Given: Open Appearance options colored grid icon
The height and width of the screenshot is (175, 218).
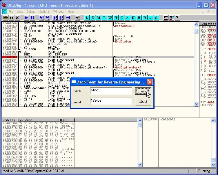Looking at the screenshot, I should coord(171,18).
